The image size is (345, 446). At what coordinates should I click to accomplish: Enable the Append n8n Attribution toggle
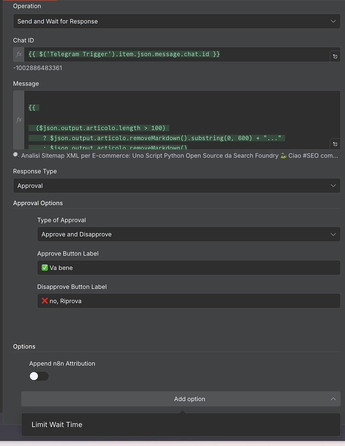(x=39, y=376)
